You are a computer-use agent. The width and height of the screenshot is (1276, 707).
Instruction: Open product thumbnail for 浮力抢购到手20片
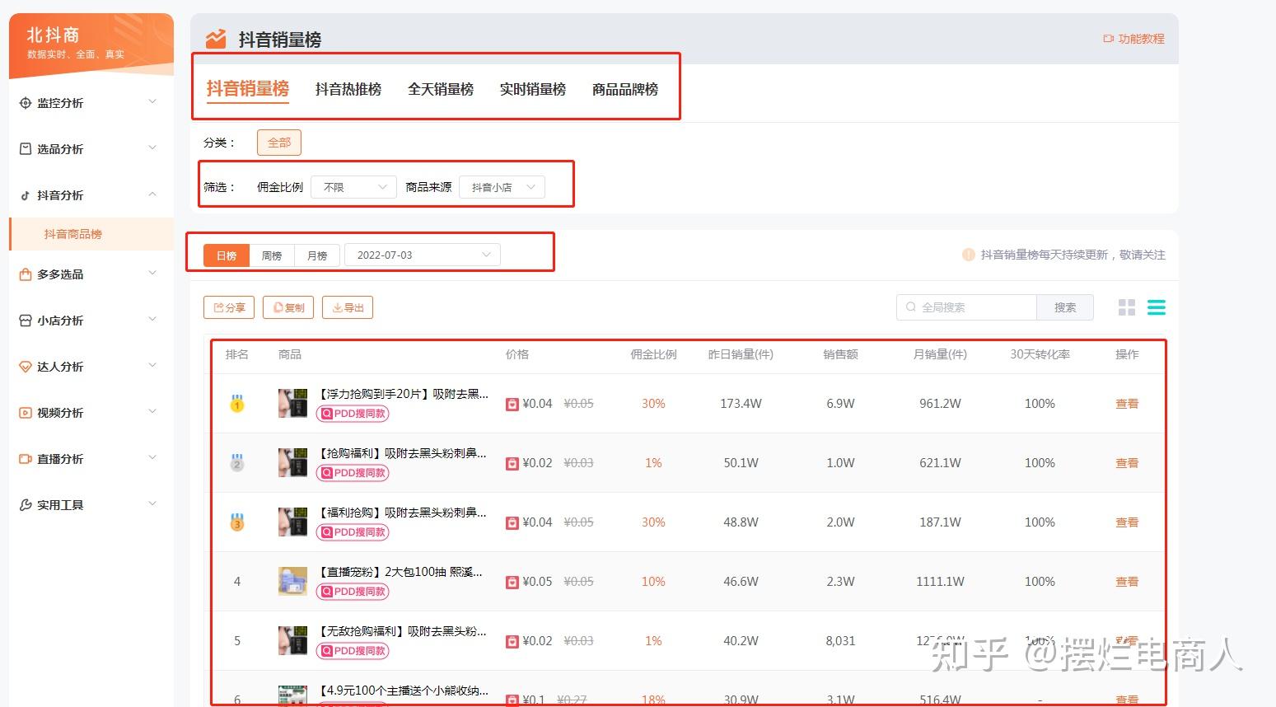pos(292,404)
